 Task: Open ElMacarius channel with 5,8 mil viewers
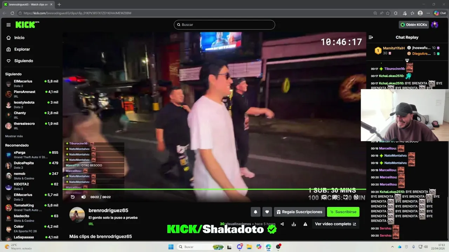[32, 83]
